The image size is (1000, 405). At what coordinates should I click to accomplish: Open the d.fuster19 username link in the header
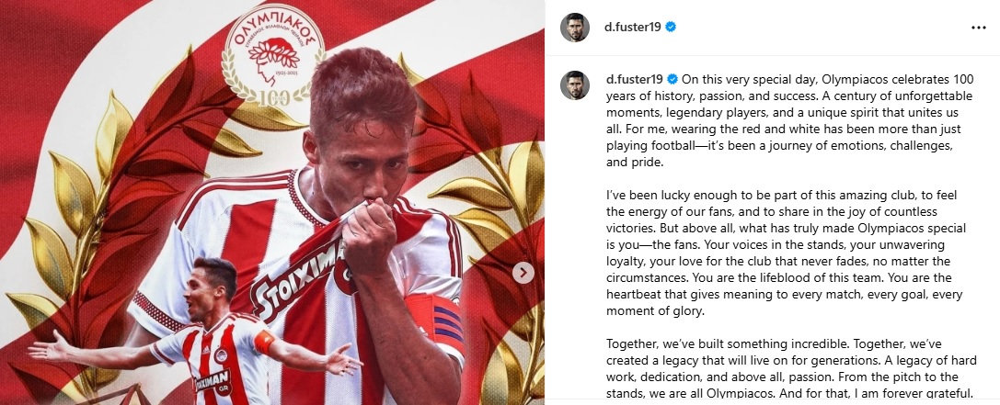[633, 27]
